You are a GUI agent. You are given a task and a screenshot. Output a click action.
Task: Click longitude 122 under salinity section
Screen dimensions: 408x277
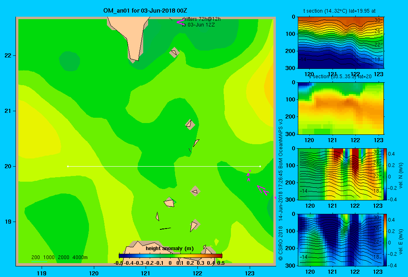tap(355, 140)
